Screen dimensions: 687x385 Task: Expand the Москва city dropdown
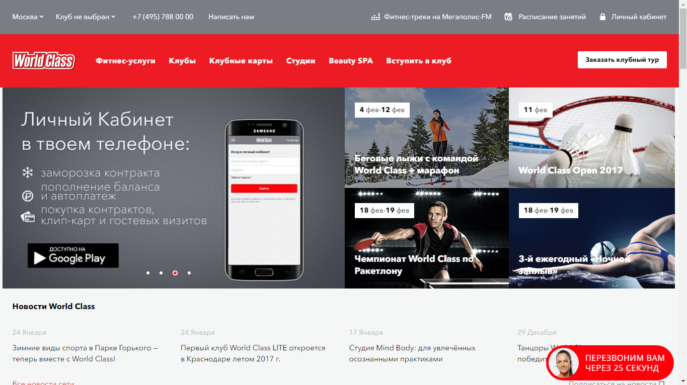click(x=28, y=17)
